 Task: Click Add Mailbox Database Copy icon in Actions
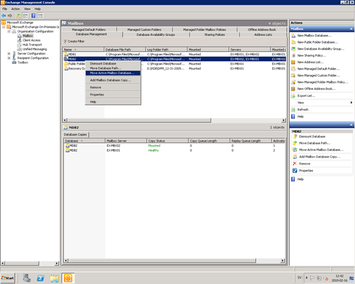click(295, 157)
